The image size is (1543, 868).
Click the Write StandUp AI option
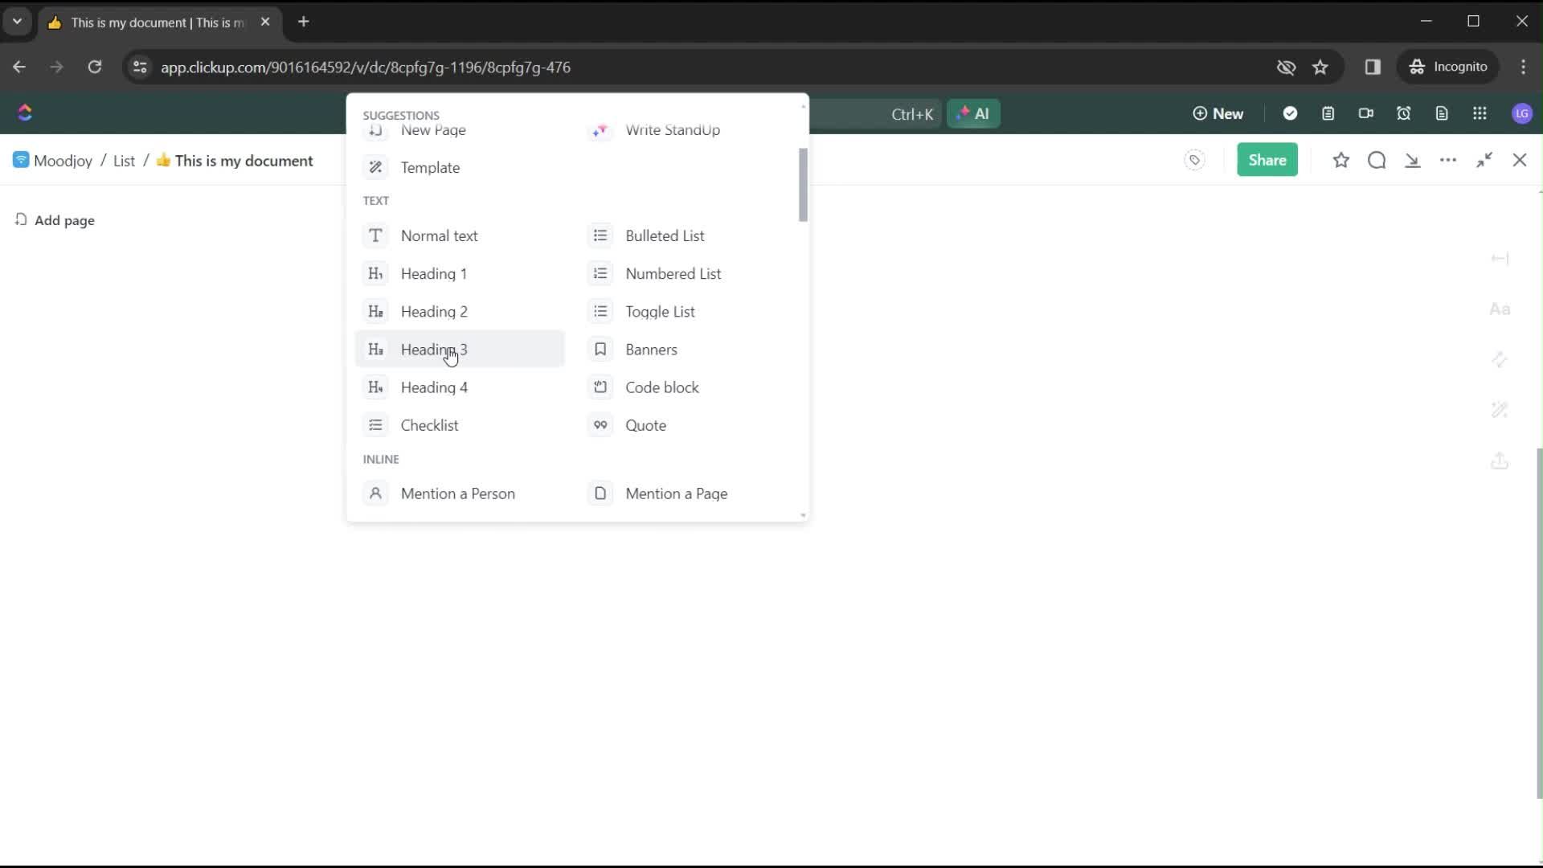[673, 129]
